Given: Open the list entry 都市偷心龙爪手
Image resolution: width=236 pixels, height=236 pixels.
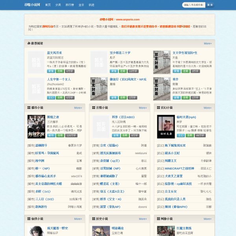Looking at the screenshot, I should (46, 176).
